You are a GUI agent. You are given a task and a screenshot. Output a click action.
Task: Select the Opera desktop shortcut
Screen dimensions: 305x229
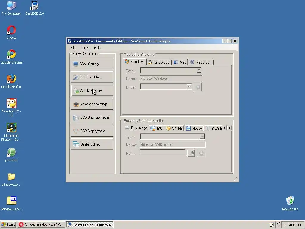pos(11,32)
